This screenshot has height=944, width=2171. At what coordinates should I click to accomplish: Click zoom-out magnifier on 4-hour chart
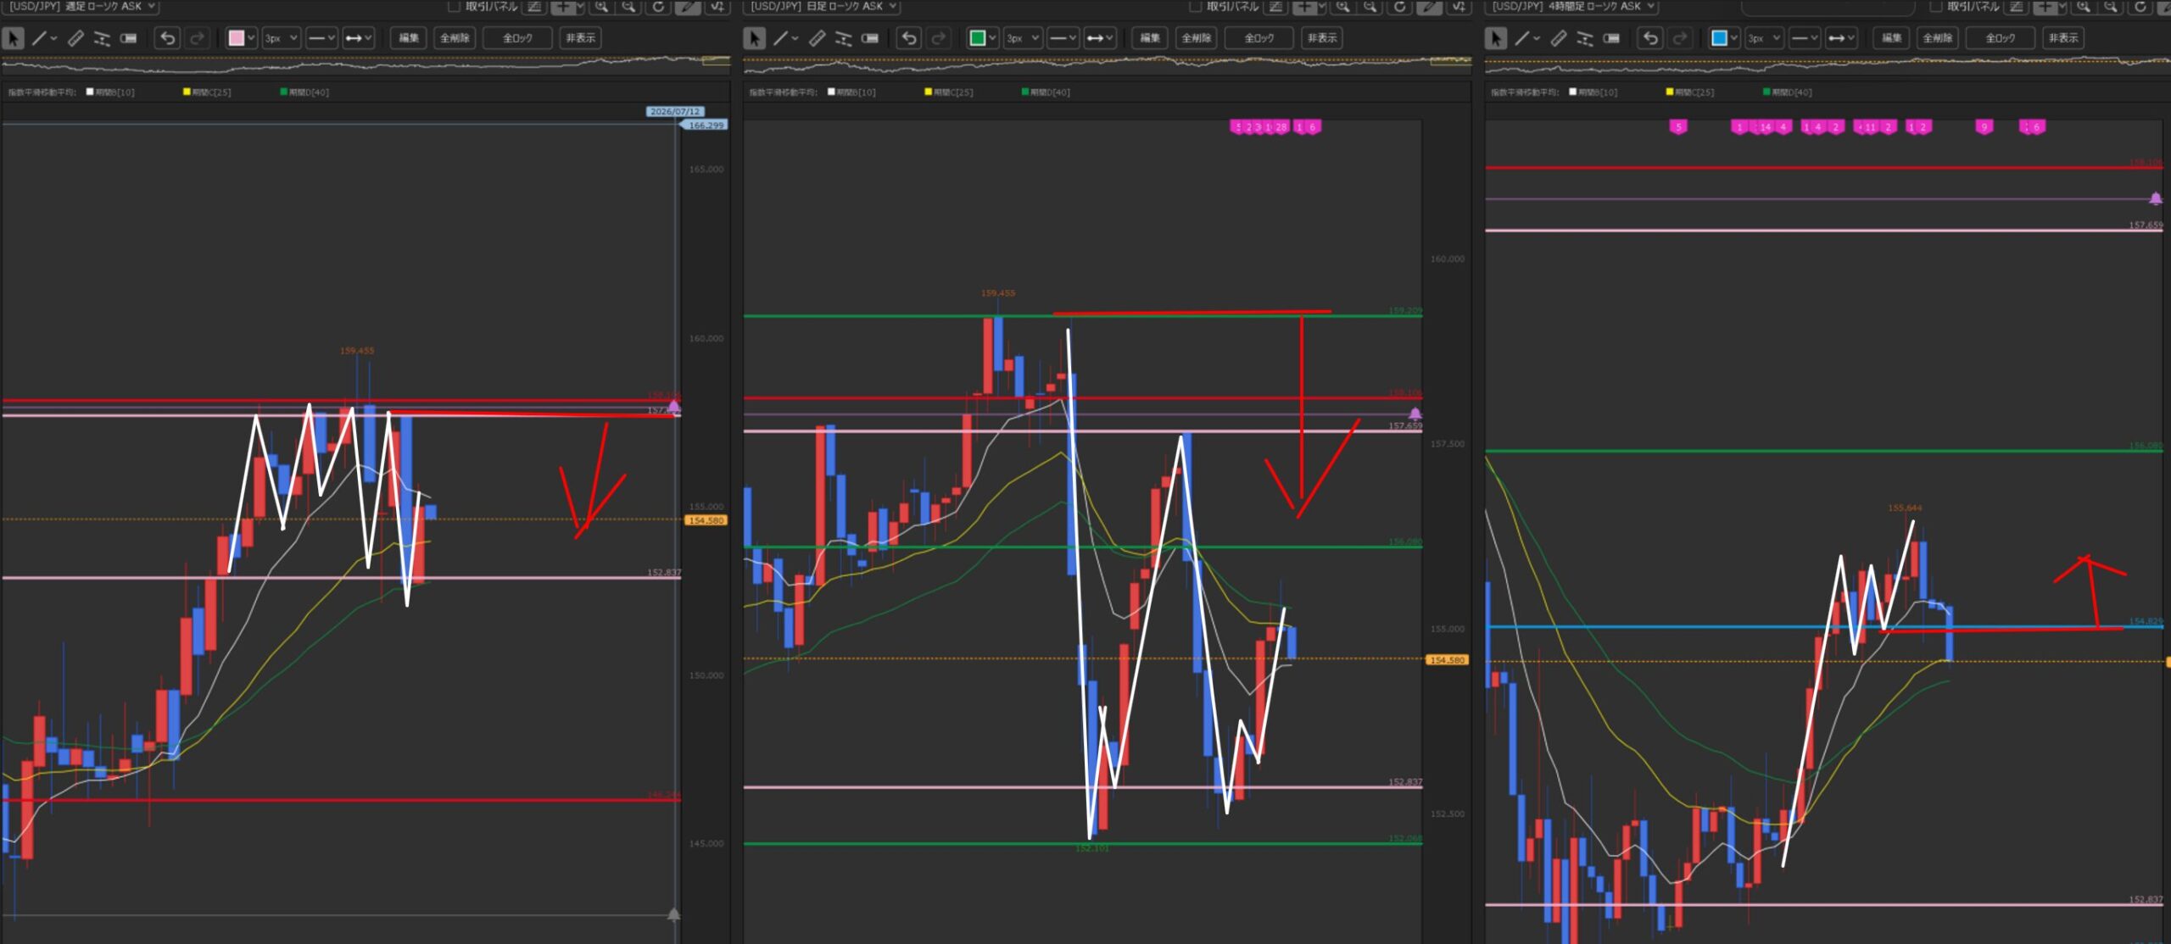point(2110,7)
